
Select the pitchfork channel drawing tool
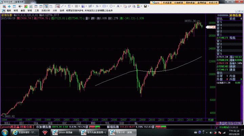pyautogui.click(x=90, y=6)
